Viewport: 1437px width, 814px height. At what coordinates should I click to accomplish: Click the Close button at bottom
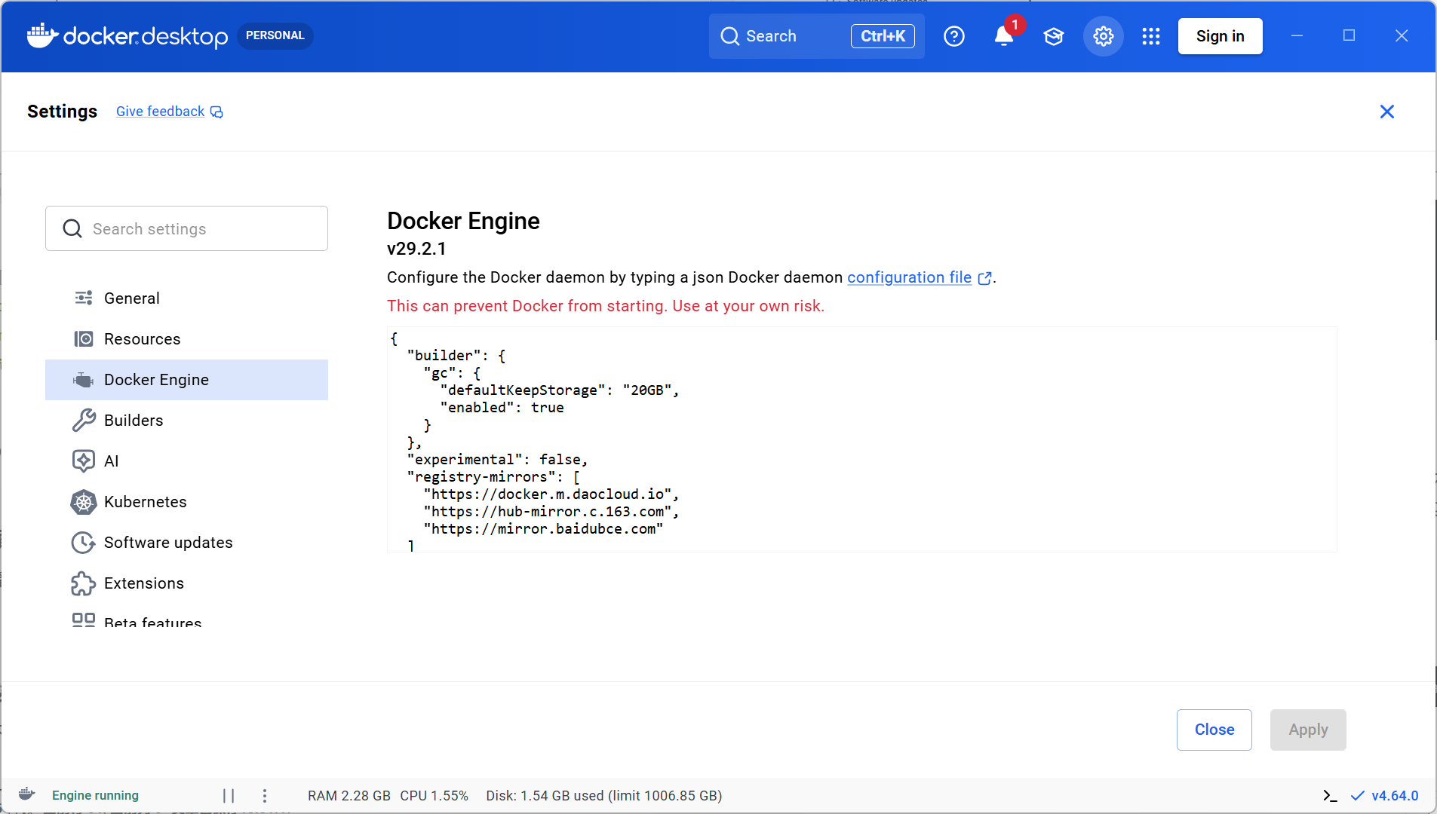point(1214,730)
